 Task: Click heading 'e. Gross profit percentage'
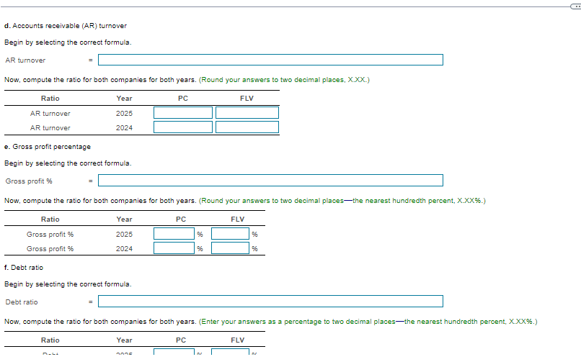48,147
